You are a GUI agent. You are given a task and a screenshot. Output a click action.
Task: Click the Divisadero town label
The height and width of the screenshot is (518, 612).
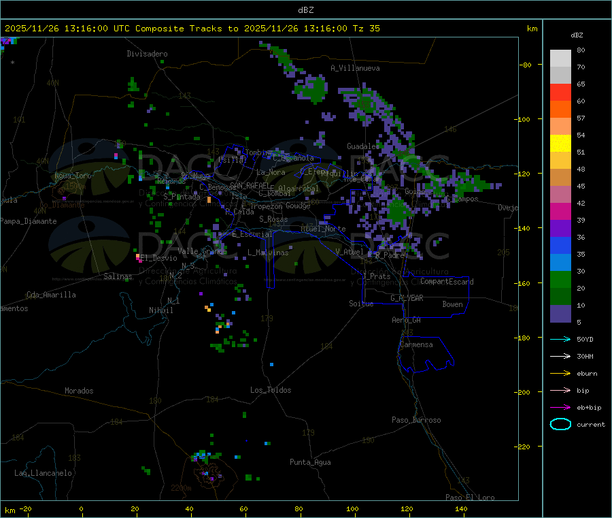147,53
